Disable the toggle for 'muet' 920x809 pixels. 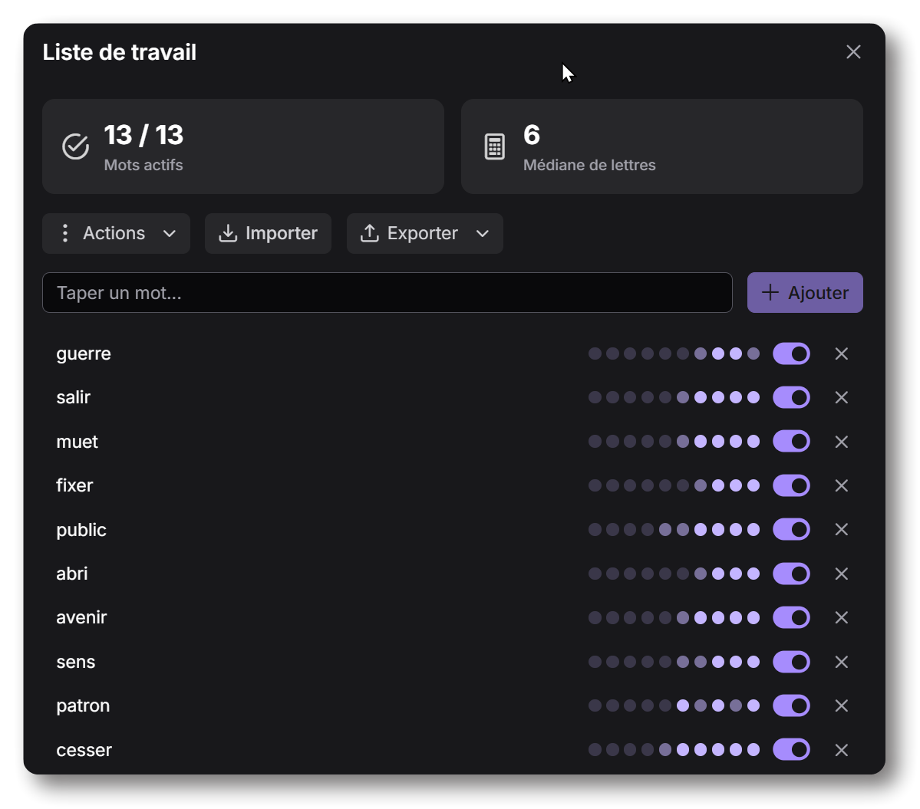791,442
